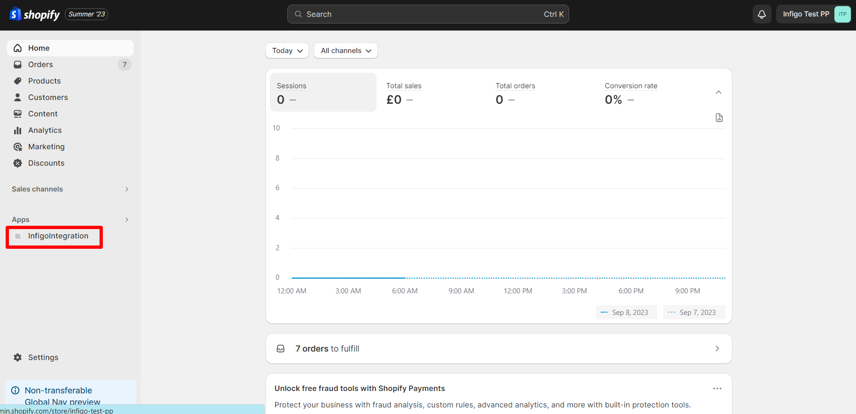Open the Analytics page
The width and height of the screenshot is (856, 414).
tap(70, 130)
